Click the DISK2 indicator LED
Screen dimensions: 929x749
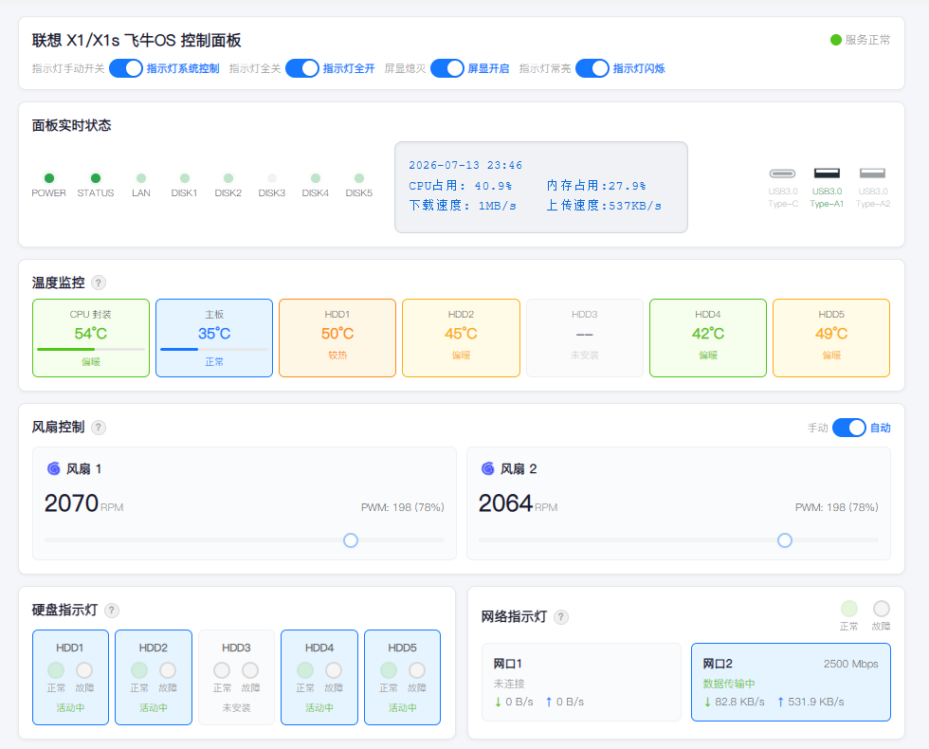coord(228,178)
